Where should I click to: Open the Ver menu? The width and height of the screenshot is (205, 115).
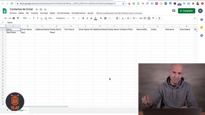27,13
